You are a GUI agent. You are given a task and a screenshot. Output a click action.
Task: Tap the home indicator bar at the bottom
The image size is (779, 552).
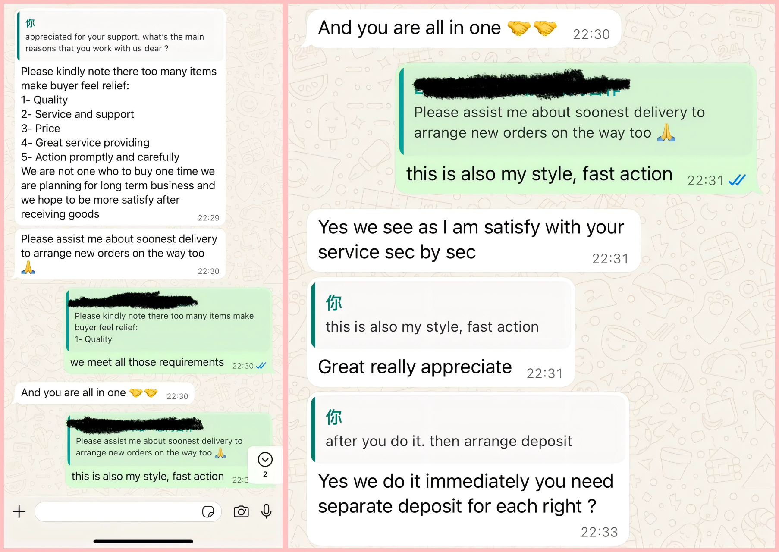pyautogui.click(x=143, y=541)
